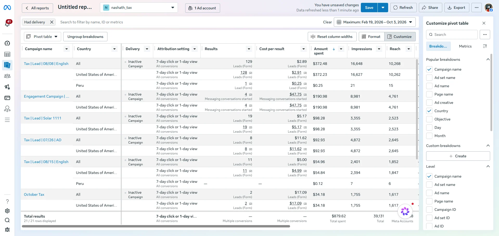The height and width of the screenshot is (236, 499).
Task: Click the search magnifier in left sidebar
Action: pos(7,220)
